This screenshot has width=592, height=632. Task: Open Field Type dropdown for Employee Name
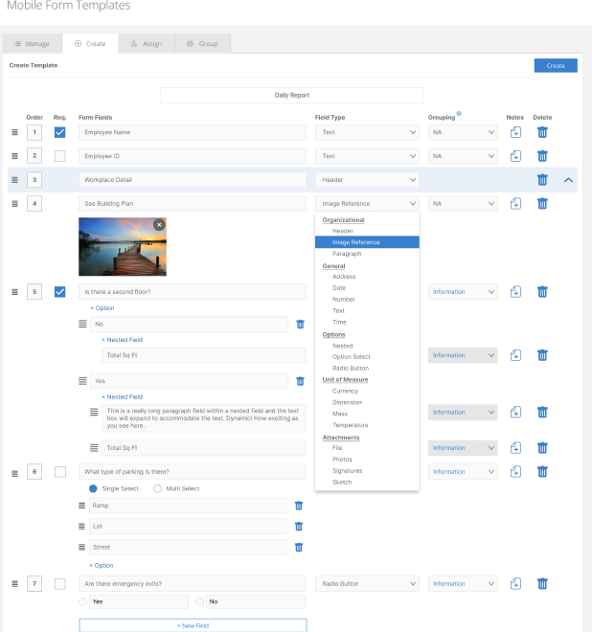click(367, 132)
